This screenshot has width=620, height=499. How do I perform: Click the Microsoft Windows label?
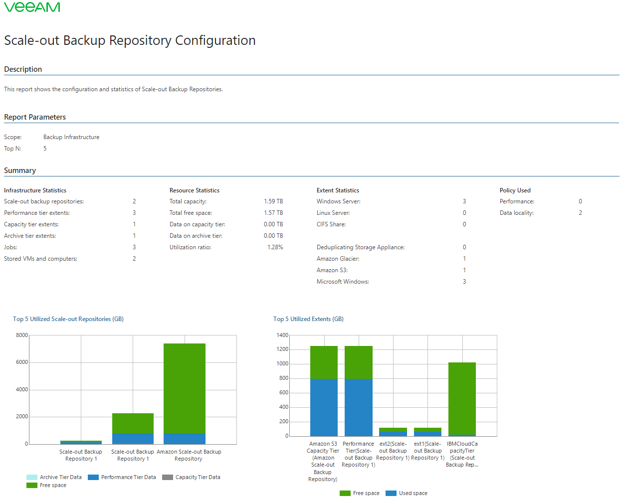(x=343, y=282)
